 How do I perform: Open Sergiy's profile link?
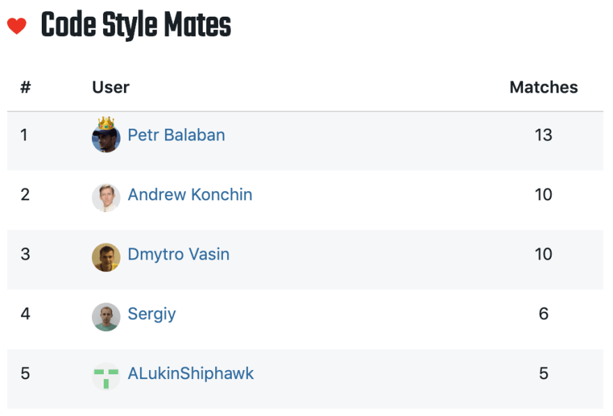[152, 314]
